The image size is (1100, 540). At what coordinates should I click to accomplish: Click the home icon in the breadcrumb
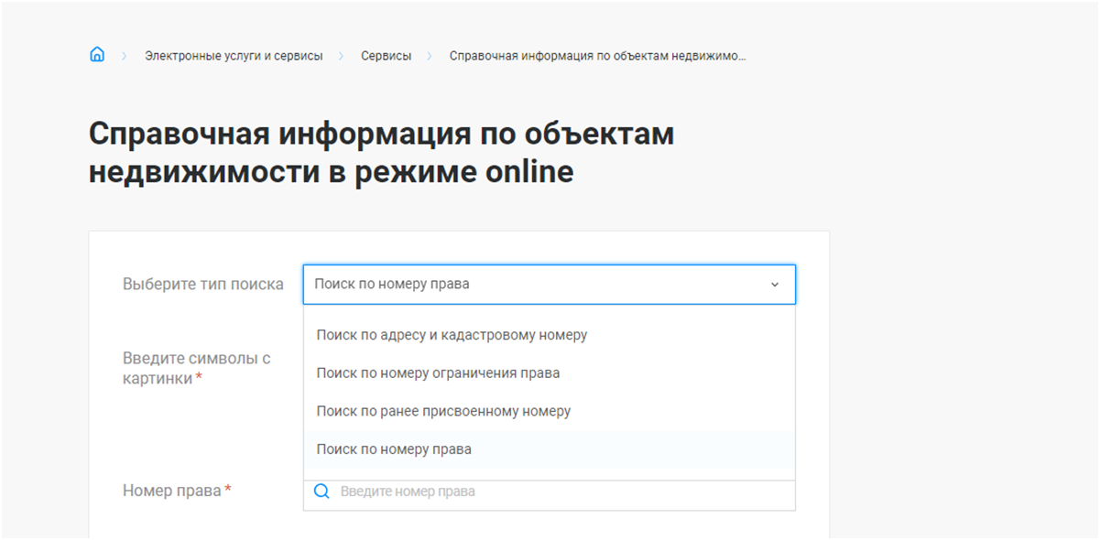[x=97, y=55]
